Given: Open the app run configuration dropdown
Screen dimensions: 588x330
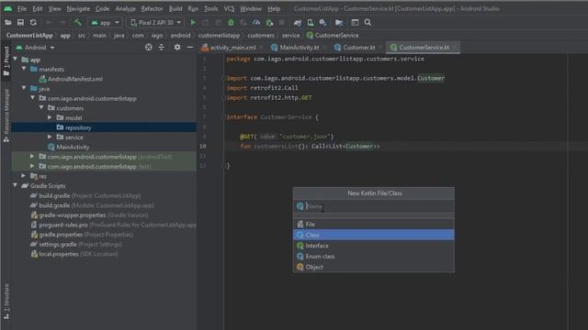Looking at the screenshot, I should click(x=106, y=22).
